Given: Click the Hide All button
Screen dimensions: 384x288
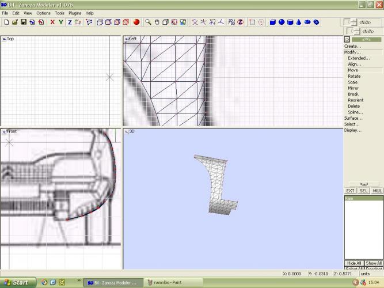Looking at the screenshot, I should [354, 263].
